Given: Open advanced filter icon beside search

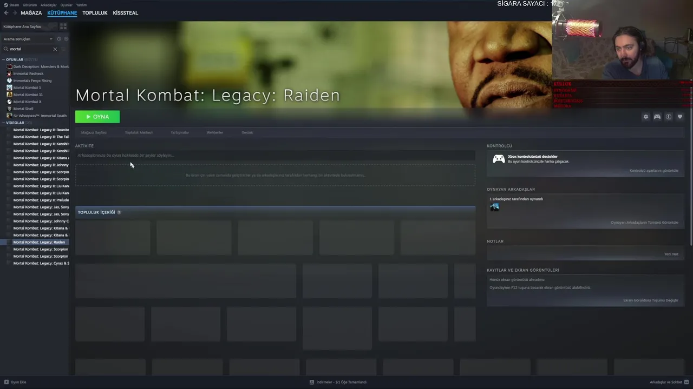Looking at the screenshot, I should 64,49.
